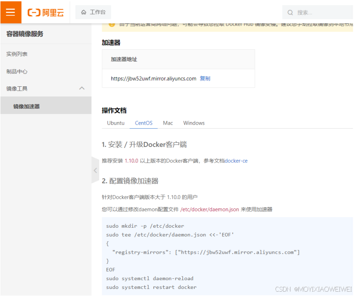Collapse the 镜像工具 menu chevron
This screenshot has width=357, height=296.
click(82, 88)
